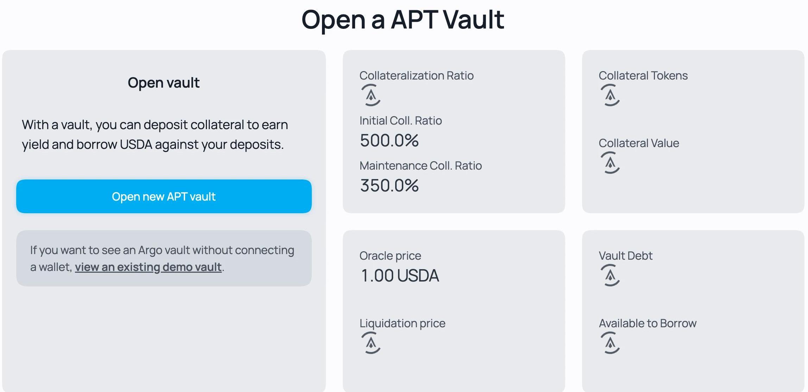Click the Argo loading icon under Collateral Value

[x=610, y=163]
